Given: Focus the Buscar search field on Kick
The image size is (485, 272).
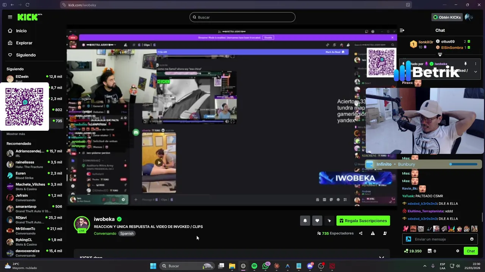Looking at the screenshot, I should (242, 17).
